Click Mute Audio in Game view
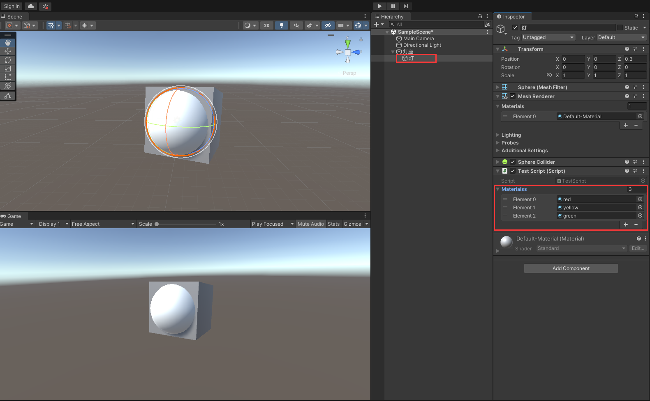The width and height of the screenshot is (650, 401). point(311,224)
